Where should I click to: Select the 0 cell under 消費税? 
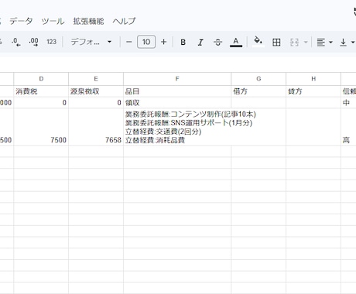41,103
